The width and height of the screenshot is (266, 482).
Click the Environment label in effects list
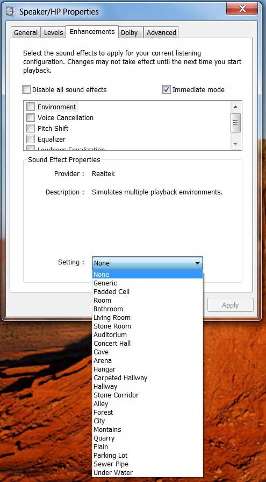[57, 107]
